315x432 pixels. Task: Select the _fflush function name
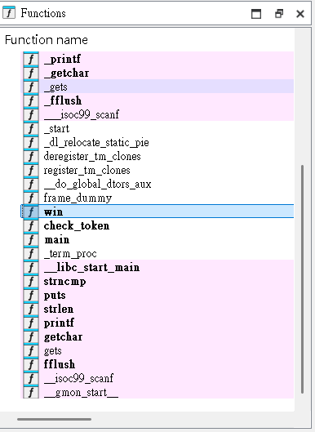tap(63, 100)
